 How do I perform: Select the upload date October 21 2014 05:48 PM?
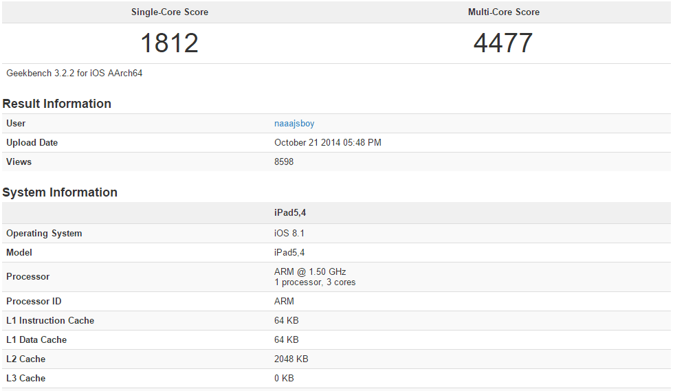point(328,142)
